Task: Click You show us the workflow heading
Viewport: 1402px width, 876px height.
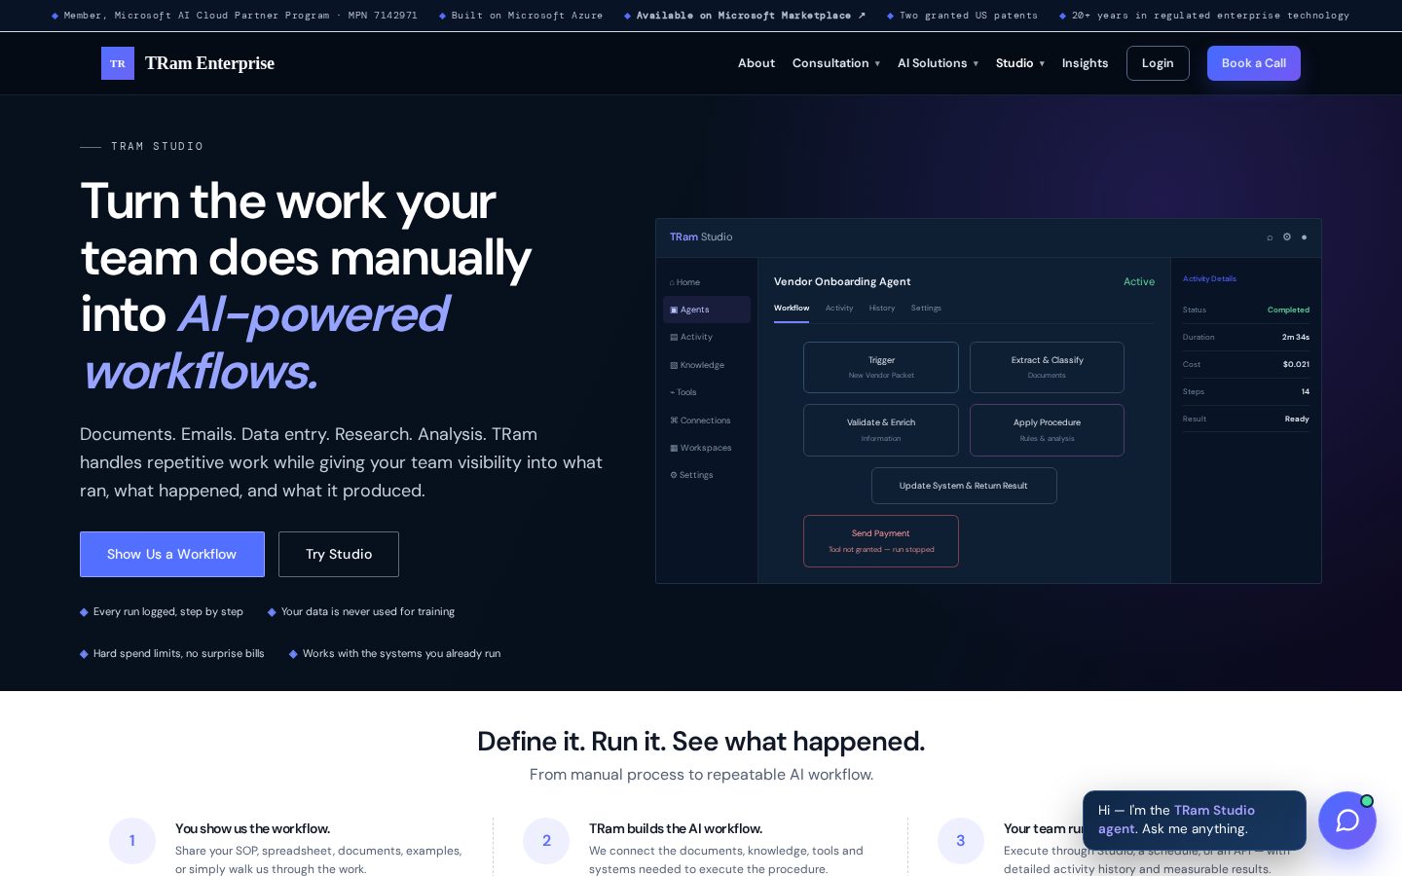Action: (252, 829)
